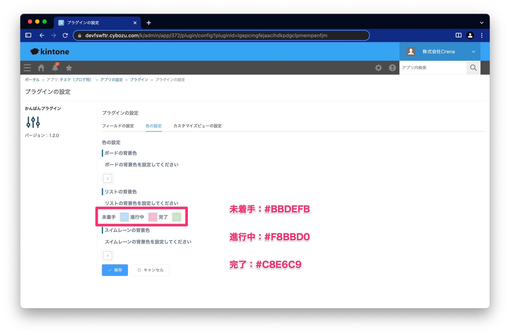
Task: Switch to フィールドの設定 tab
Action: point(118,126)
